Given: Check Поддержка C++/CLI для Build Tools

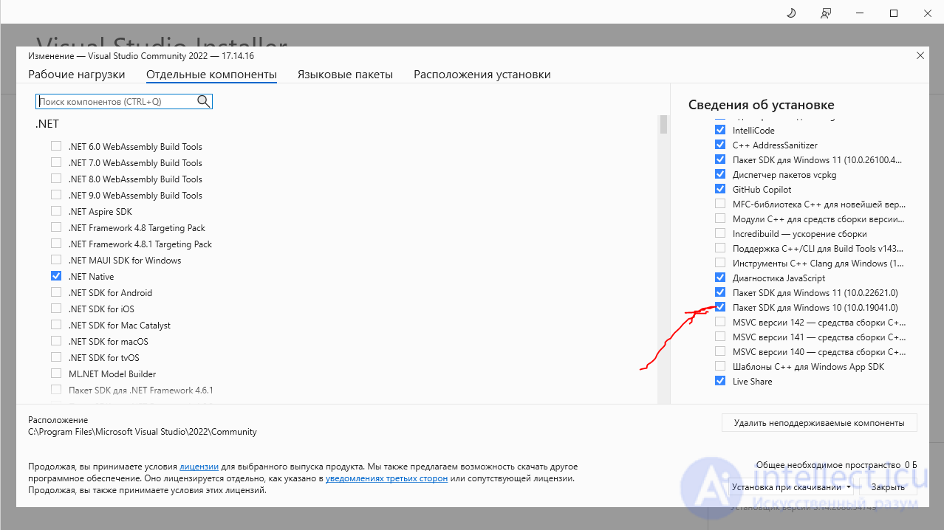Looking at the screenshot, I should pos(720,248).
